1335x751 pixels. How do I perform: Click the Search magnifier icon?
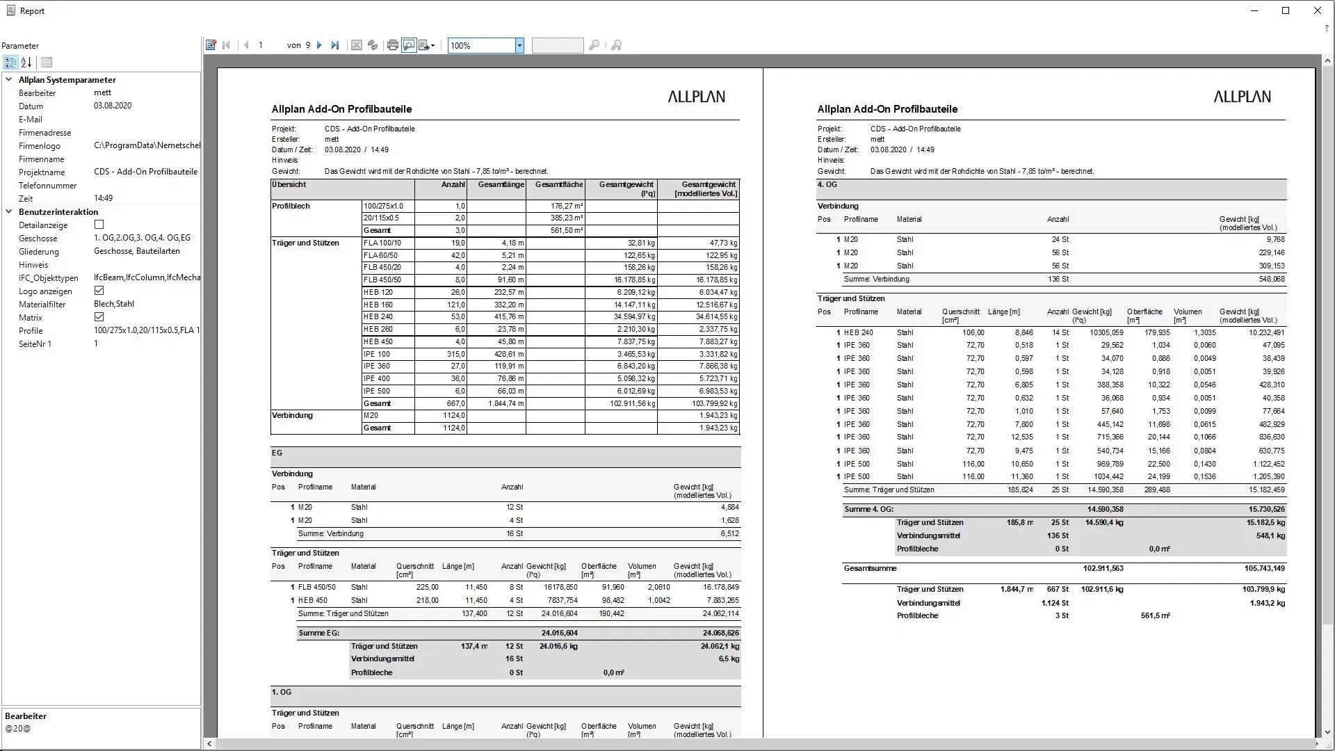click(594, 45)
